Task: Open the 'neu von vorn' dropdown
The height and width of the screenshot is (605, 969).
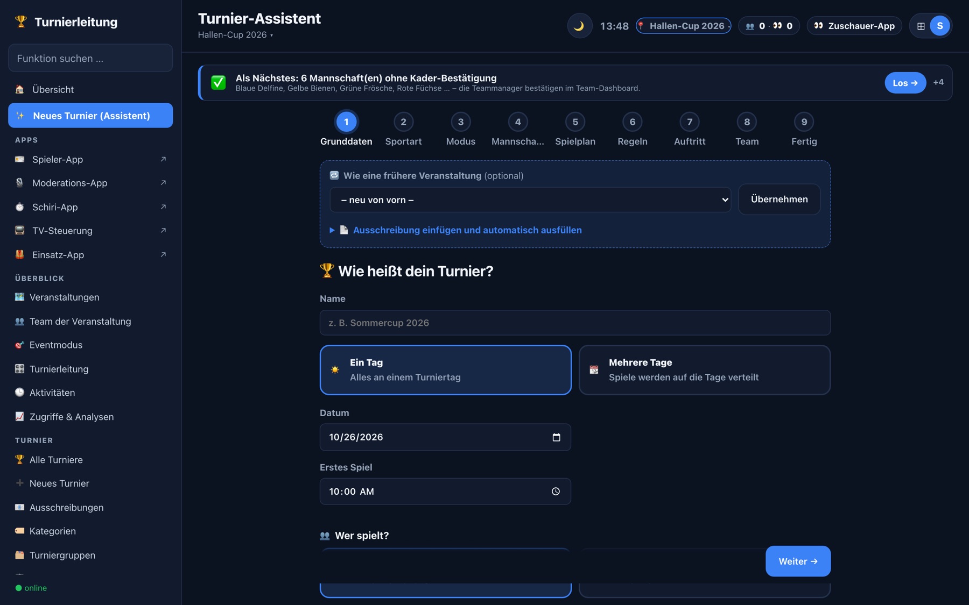Action: click(x=530, y=200)
